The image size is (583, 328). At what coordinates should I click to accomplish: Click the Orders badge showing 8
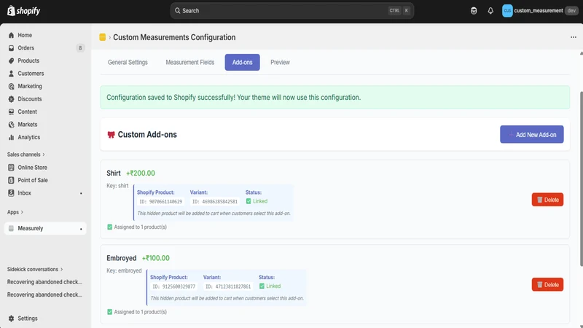[x=80, y=48]
